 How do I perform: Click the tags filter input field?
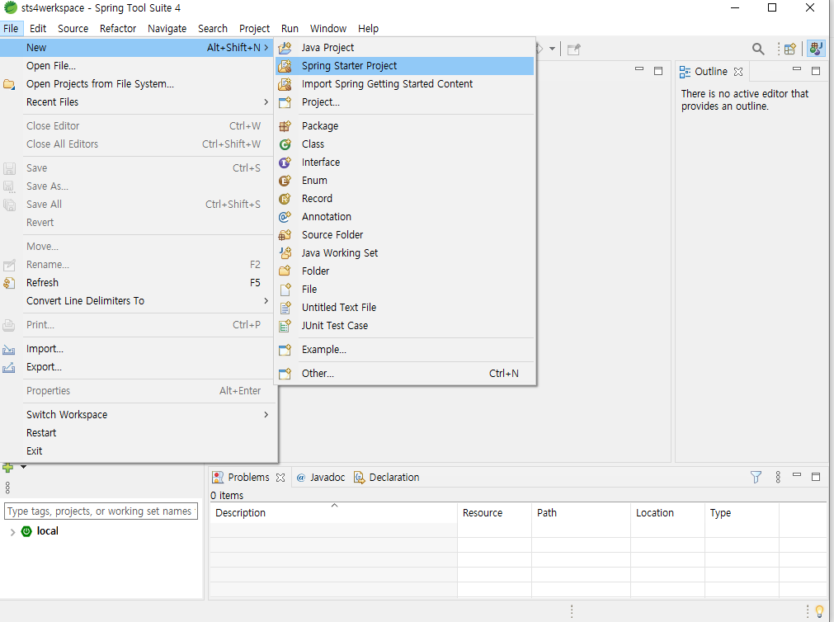[x=101, y=511]
